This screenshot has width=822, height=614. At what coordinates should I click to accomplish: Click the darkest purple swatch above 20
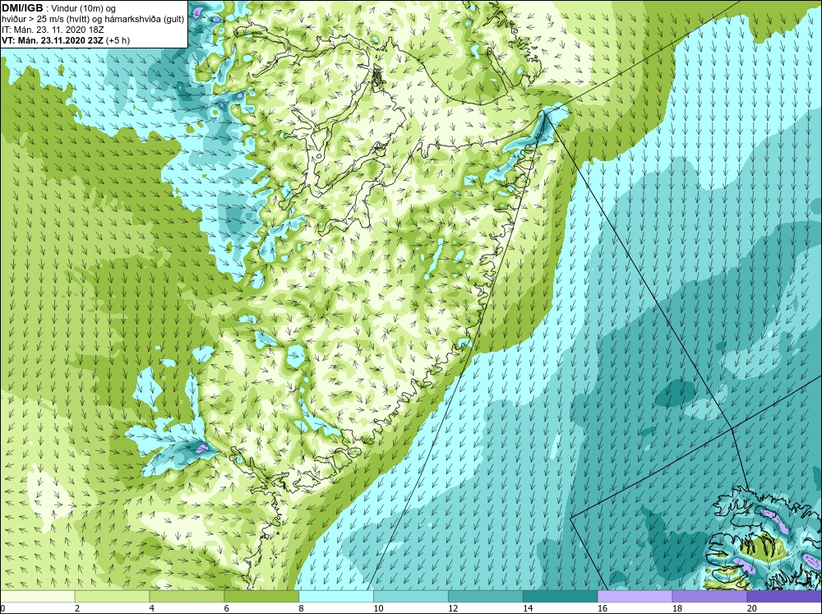(783, 596)
